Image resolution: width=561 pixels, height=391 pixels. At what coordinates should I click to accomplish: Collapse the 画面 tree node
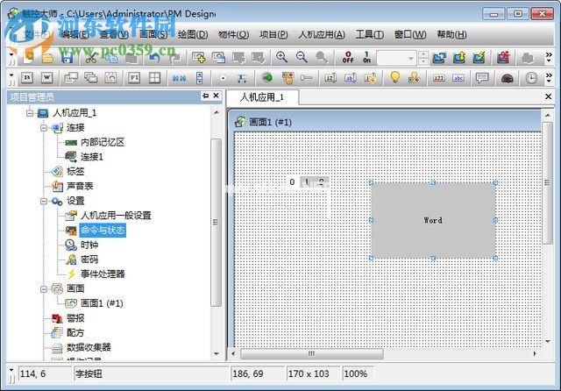pos(44,288)
